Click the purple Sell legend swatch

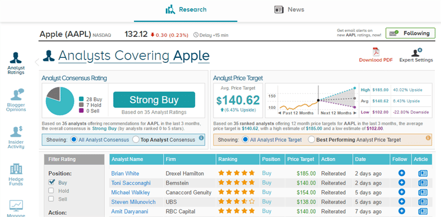(x=82, y=111)
